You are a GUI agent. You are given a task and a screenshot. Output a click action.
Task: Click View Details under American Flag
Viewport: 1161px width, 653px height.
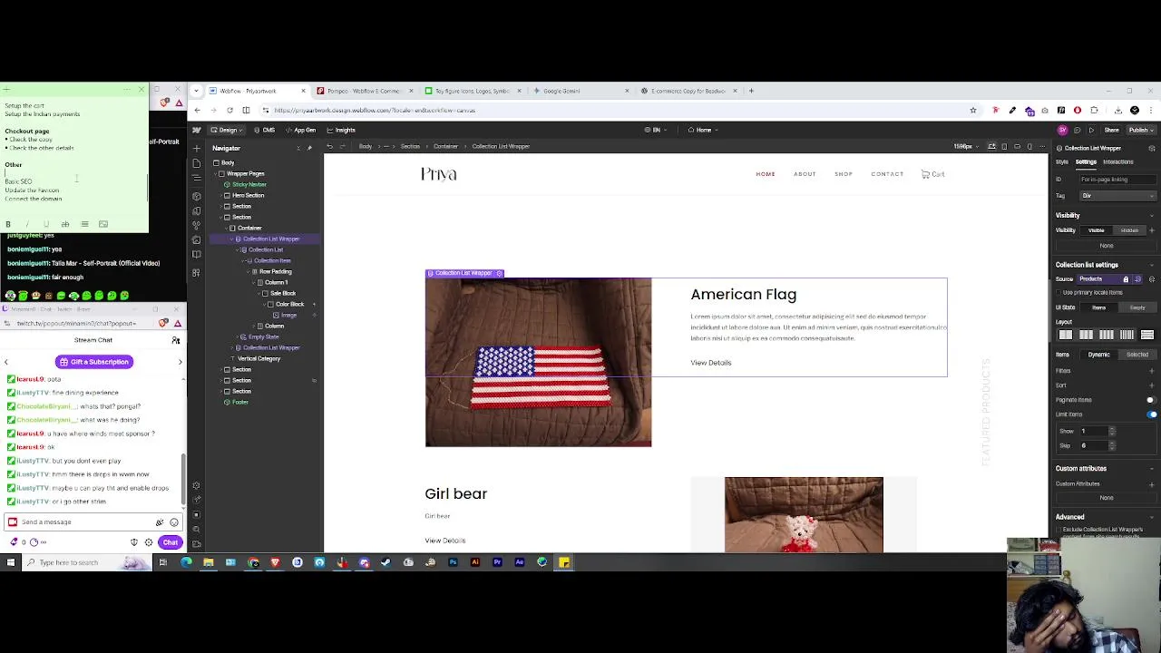[x=711, y=363]
